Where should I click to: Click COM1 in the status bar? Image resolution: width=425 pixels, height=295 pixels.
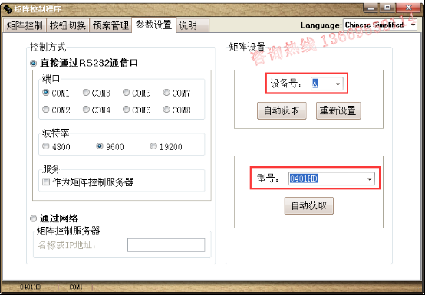[x=76, y=287]
